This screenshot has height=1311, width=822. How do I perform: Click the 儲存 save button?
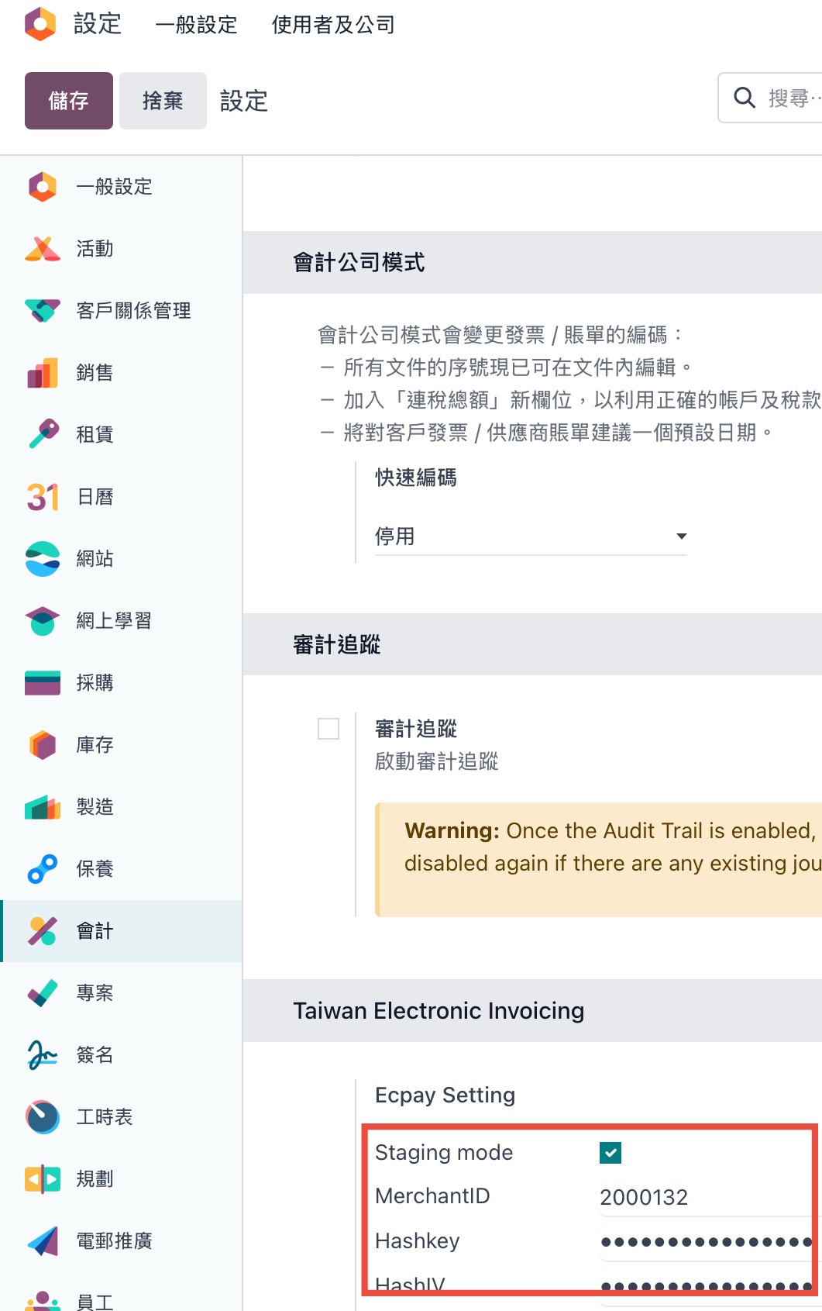(69, 101)
